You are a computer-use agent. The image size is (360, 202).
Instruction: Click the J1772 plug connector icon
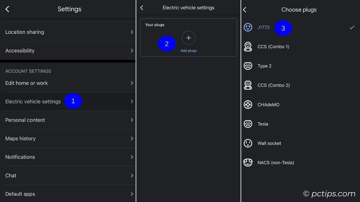(248, 28)
